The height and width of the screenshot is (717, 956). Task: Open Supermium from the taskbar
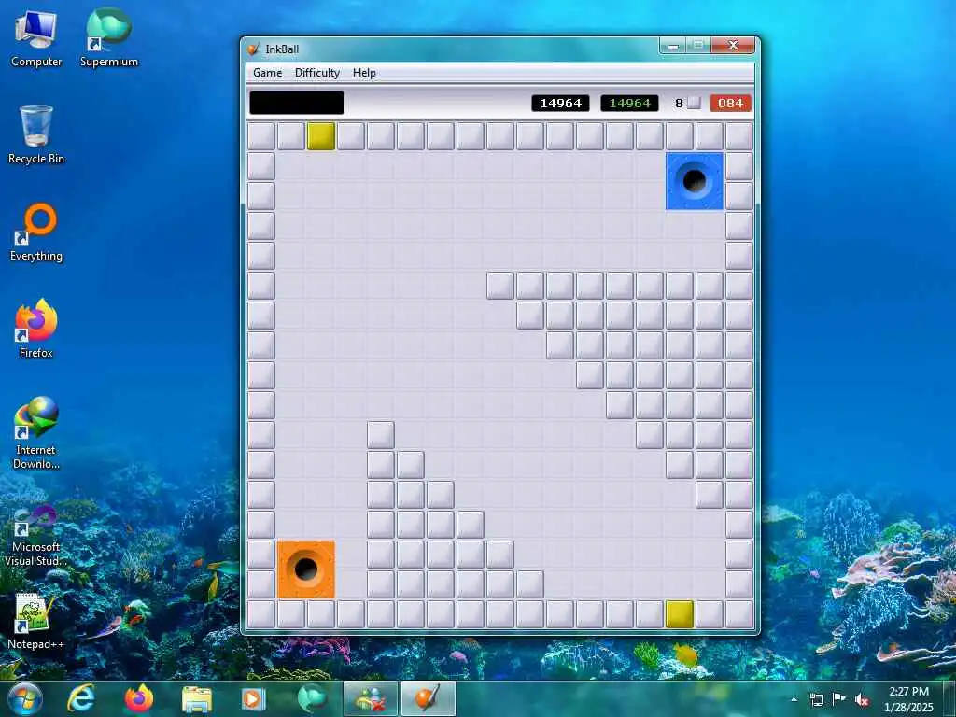click(311, 698)
